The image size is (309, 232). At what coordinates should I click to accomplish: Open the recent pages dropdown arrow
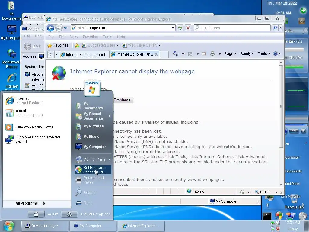pyautogui.click(x=65, y=28)
